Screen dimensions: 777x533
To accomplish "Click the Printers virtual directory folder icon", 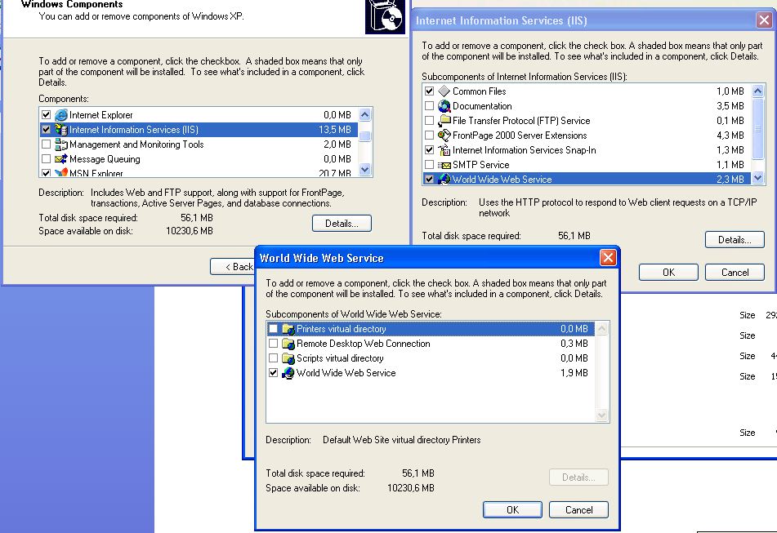I will [288, 329].
